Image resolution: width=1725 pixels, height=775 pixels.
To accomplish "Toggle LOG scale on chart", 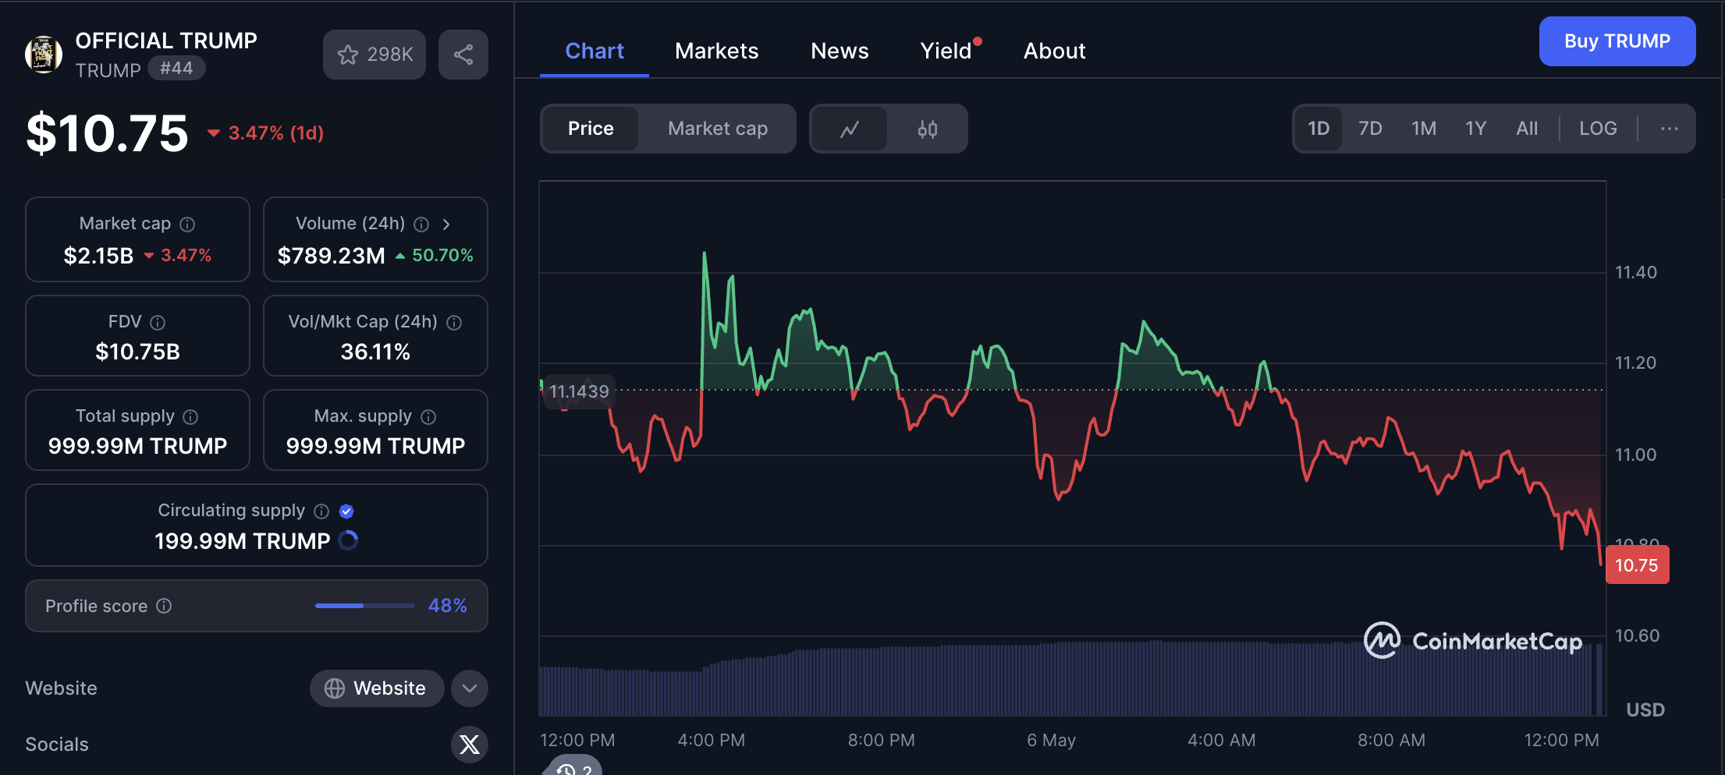I will click(x=1598, y=129).
